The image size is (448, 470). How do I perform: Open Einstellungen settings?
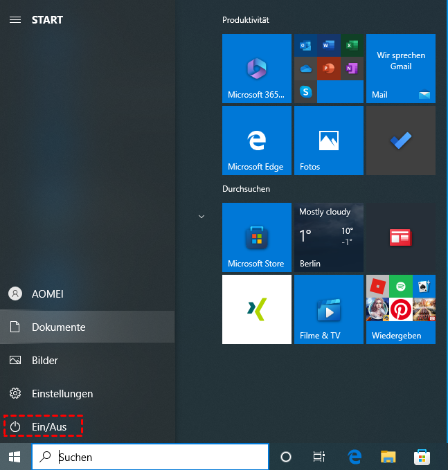62,394
